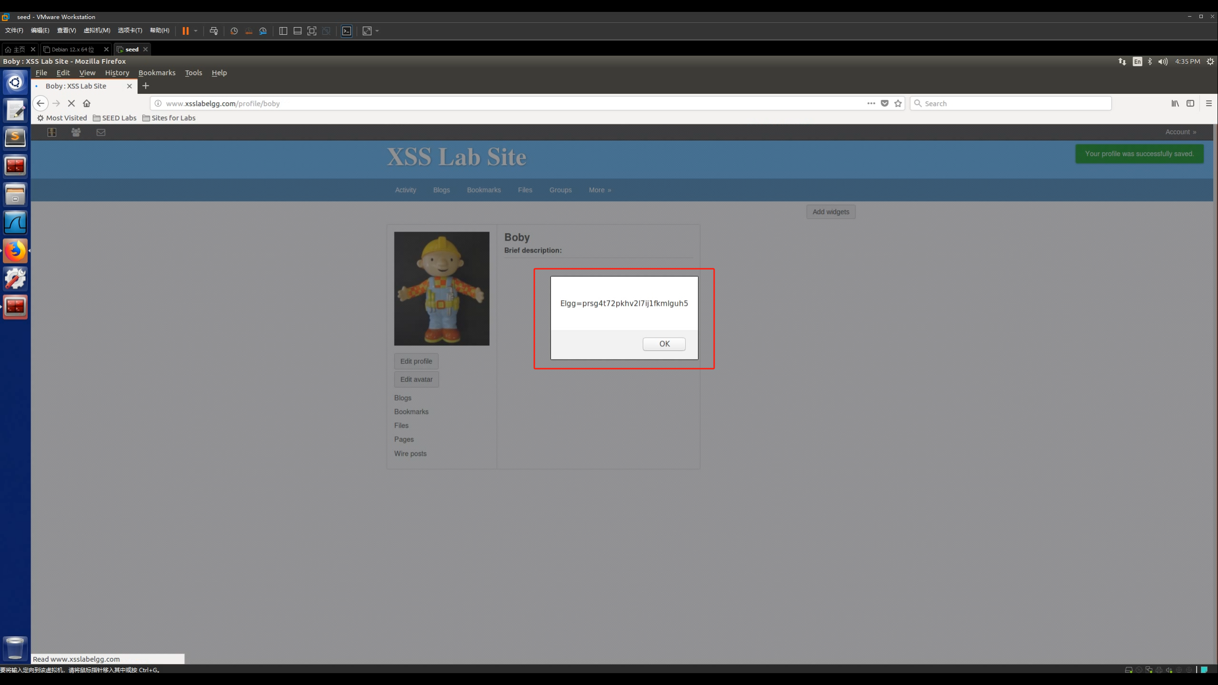
Task: Click Firefox home icon
Action: click(x=87, y=103)
